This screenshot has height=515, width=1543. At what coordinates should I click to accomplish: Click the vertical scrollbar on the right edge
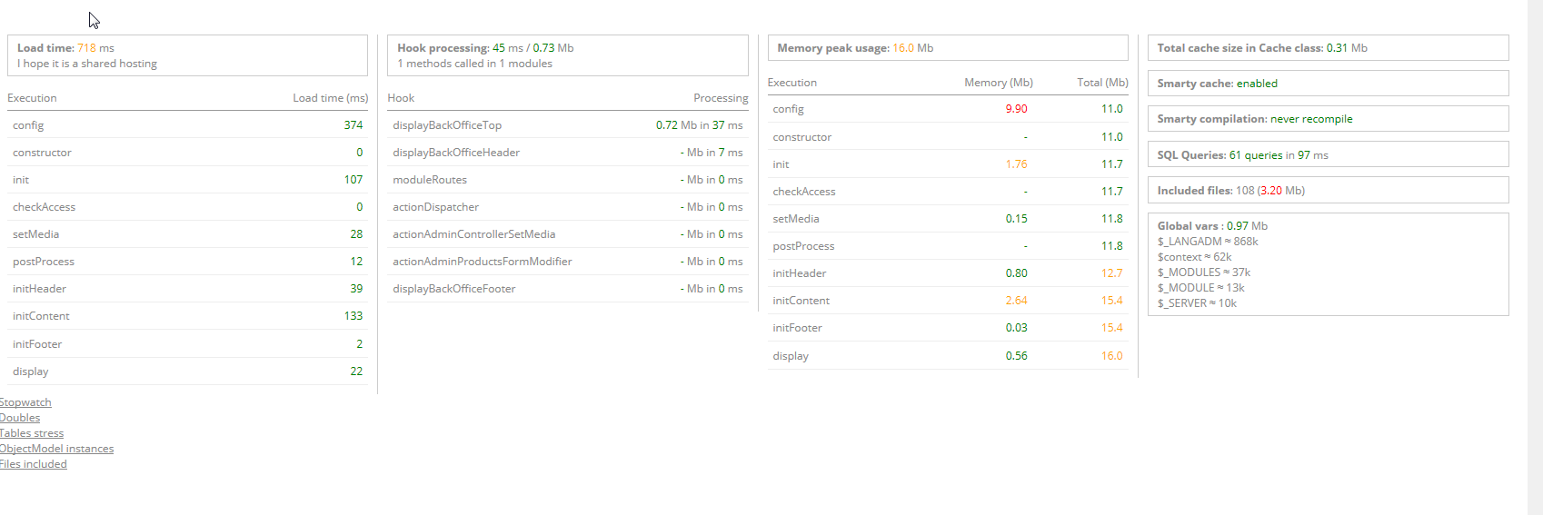(1535, 257)
